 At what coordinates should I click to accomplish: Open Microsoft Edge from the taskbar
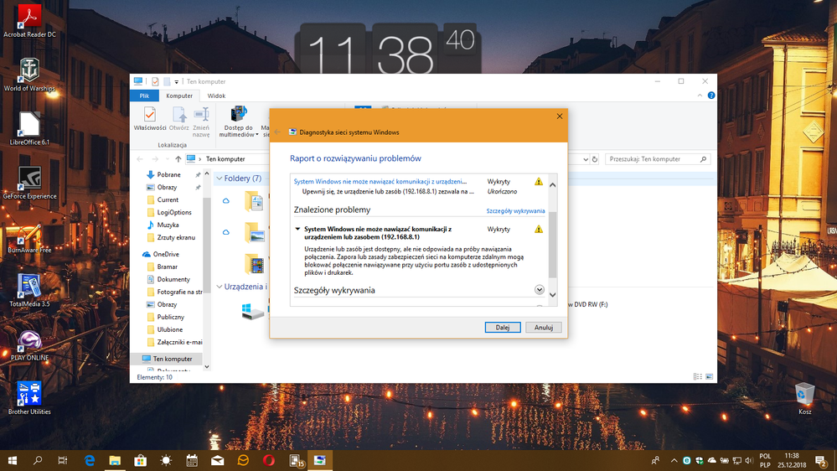[x=90, y=460]
